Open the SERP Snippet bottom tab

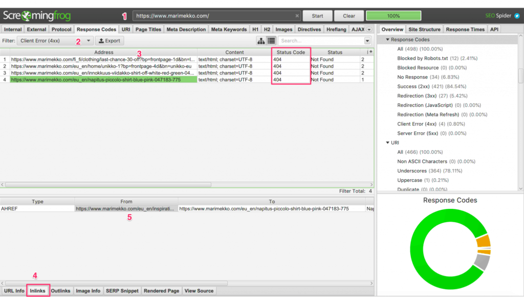[122, 291]
